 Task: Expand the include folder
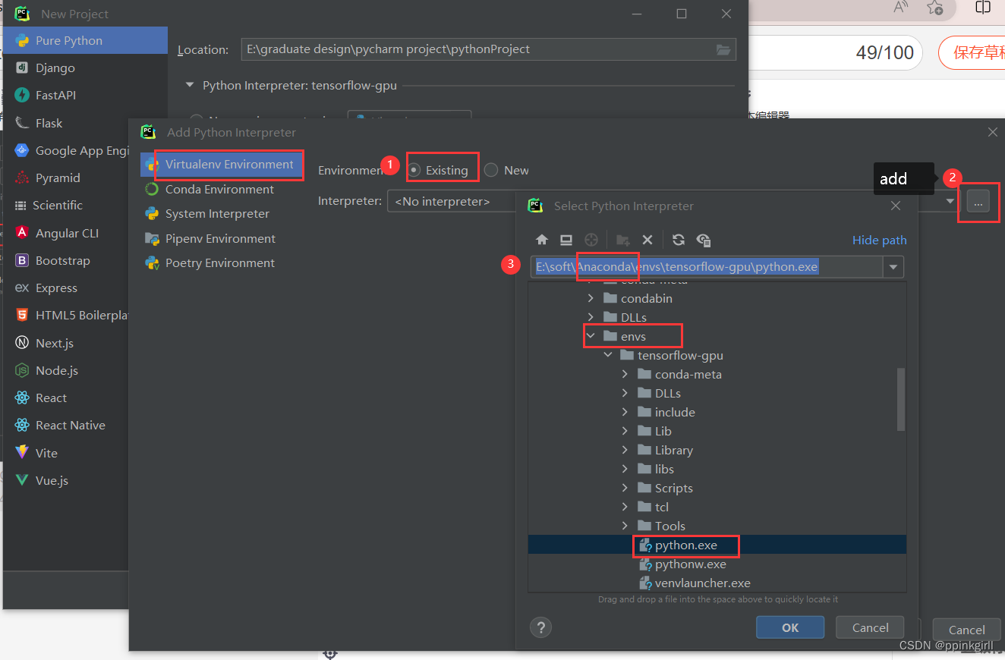(625, 412)
